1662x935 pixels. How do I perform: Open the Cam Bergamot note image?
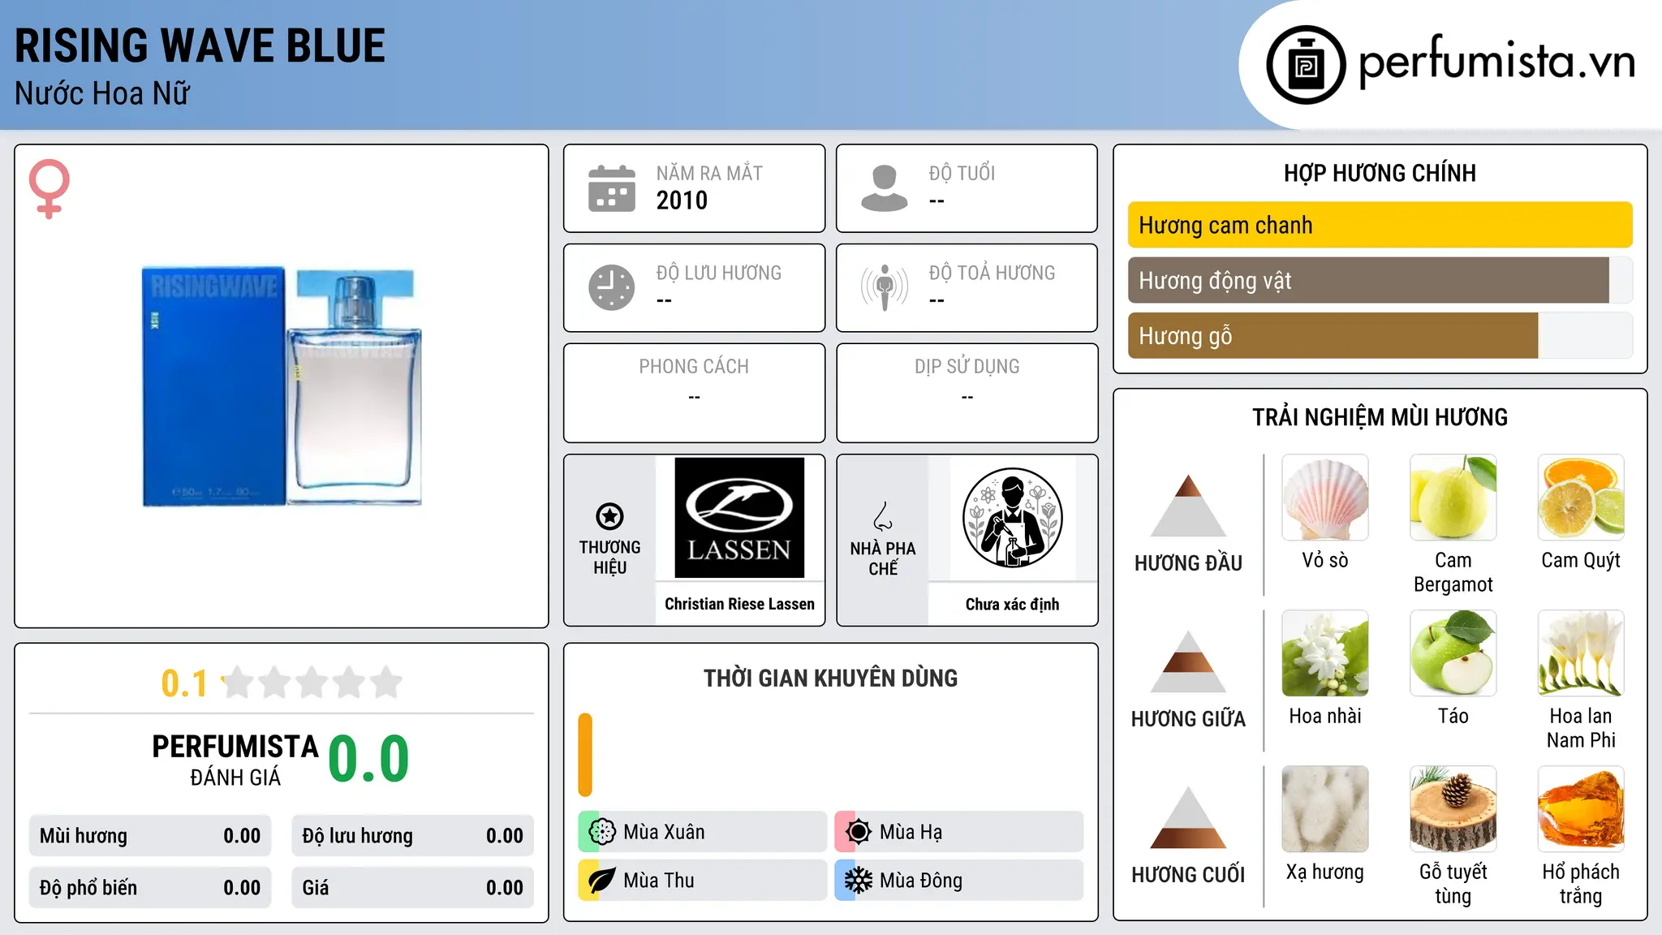tap(1453, 498)
